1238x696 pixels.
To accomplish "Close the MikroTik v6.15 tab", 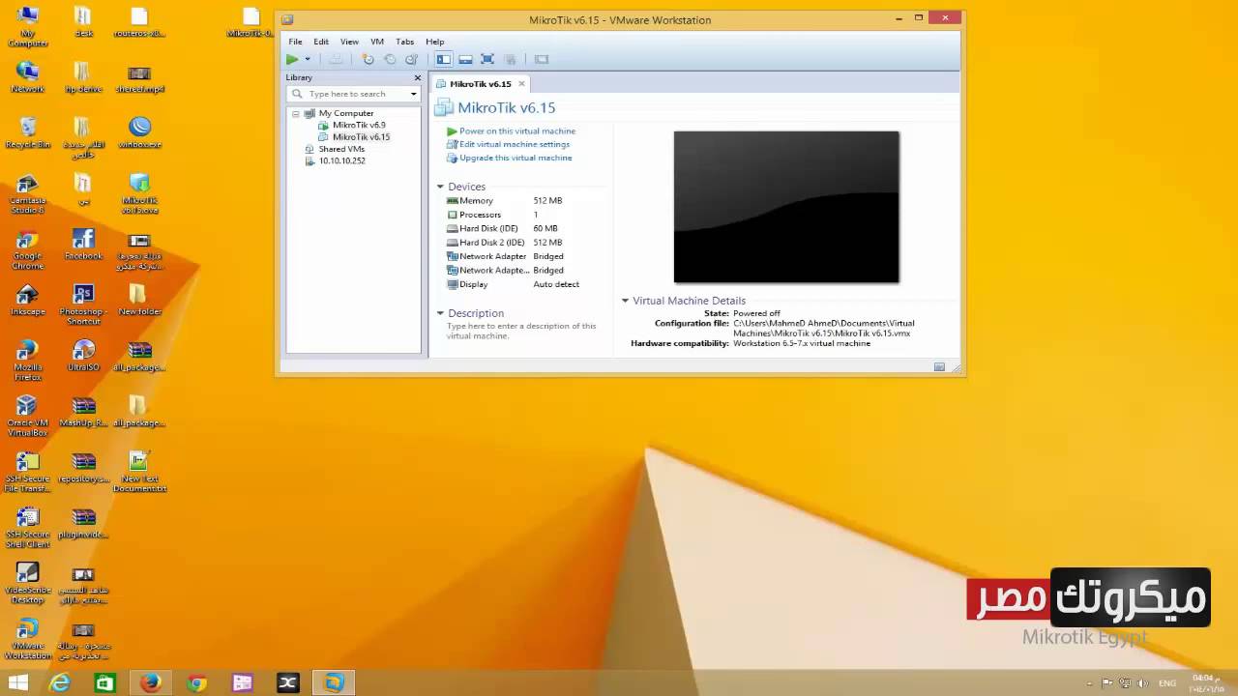I will tap(521, 84).
